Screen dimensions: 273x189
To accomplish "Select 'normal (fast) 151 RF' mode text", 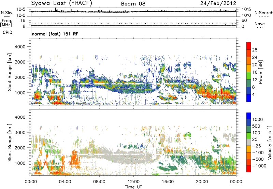I will pos(55,34).
